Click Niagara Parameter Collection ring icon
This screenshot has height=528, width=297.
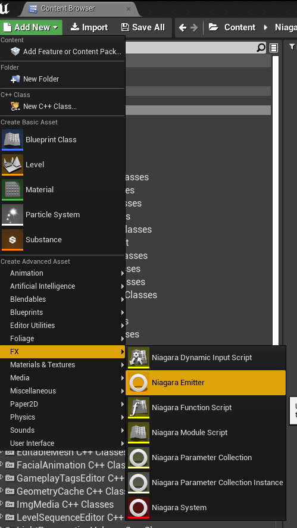point(139,458)
